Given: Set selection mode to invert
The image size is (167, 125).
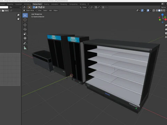Looking at the screenshot, I should (41, 7).
